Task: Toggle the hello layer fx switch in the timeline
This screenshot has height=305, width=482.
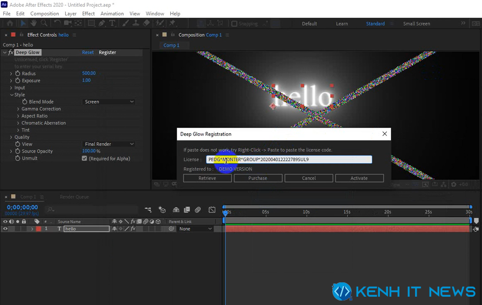Action: coord(133,229)
